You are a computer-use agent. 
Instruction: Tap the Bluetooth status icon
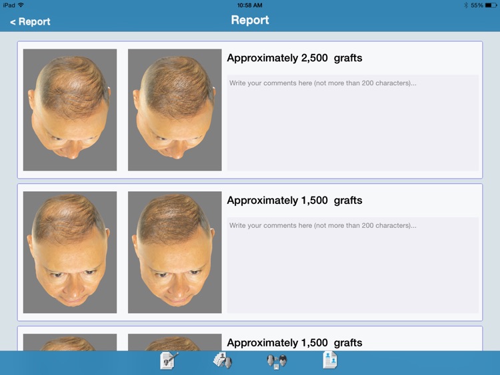466,5
